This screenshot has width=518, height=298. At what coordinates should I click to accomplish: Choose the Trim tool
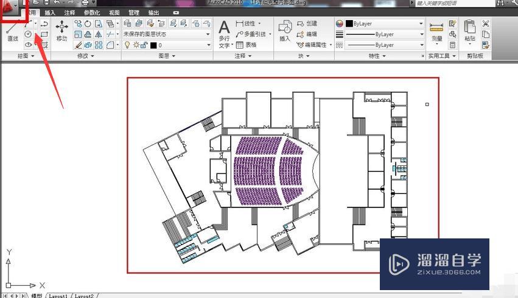click(110, 34)
